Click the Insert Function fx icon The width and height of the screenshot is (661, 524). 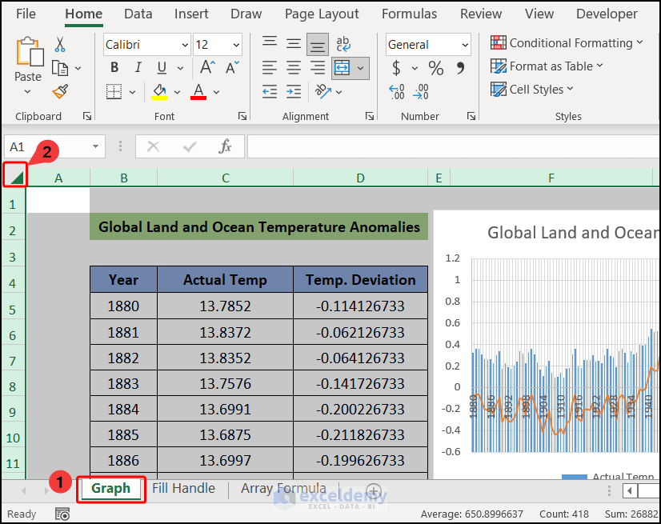pyautogui.click(x=226, y=146)
